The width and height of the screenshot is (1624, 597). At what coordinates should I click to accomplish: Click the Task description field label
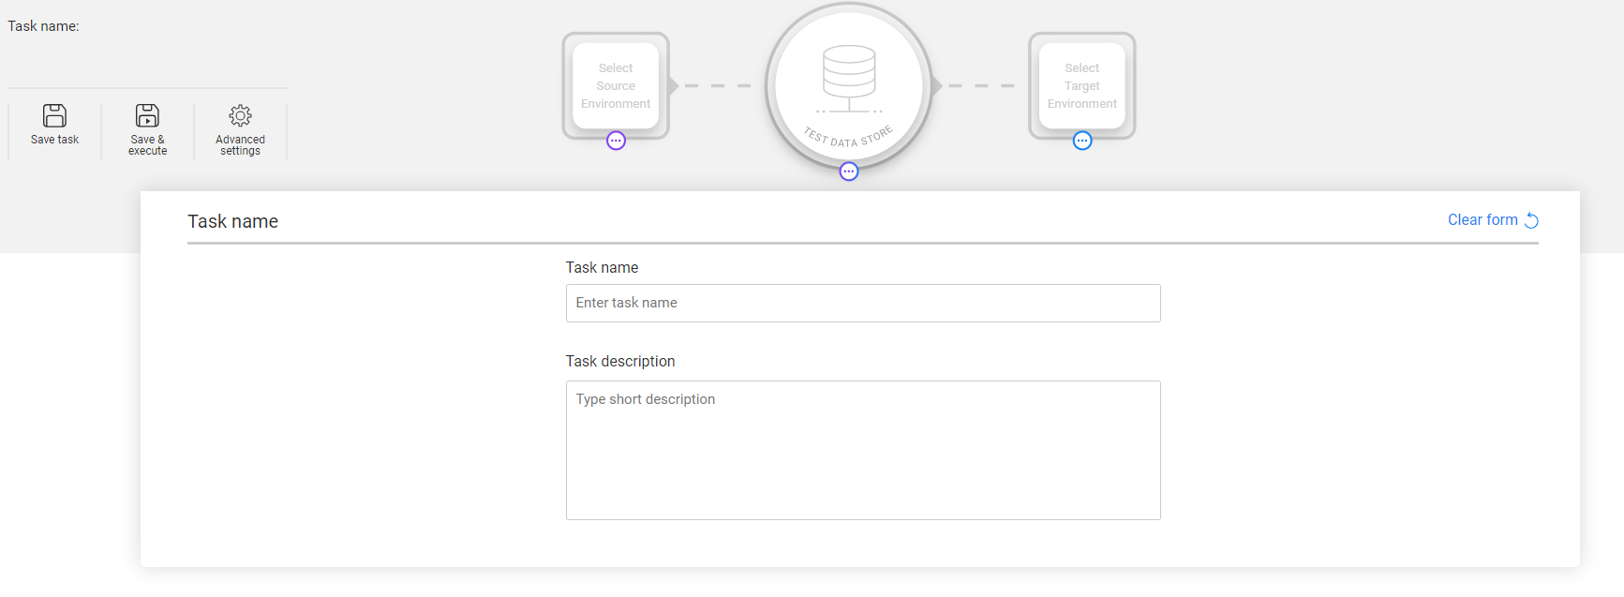619,362
